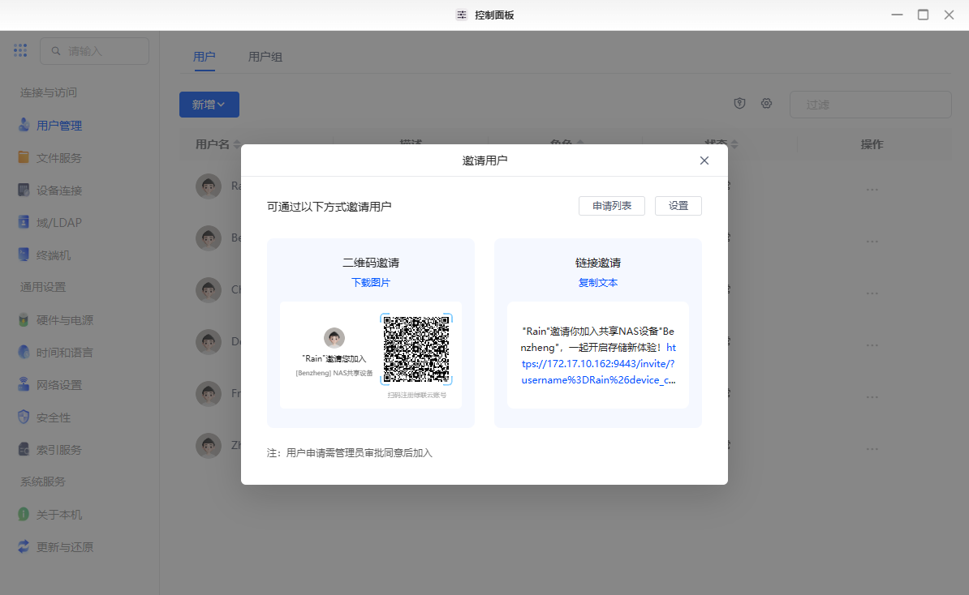This screenshot has width=969, height=595.
Task: Open the more-actions menu for the fourth user row
Action: coord(872,345)
